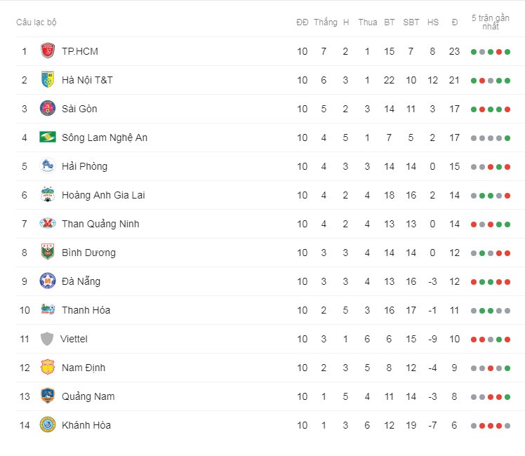This screenshot has width=525, height=456.
Task: Open the Thanh Hóa team link
Action: (x=86, y=310)
